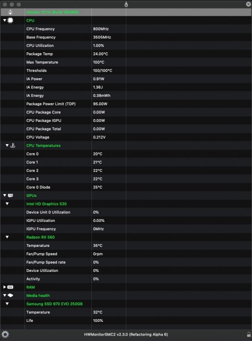Select the Fan/Pump Speed rate row

(x=126, y=262)
